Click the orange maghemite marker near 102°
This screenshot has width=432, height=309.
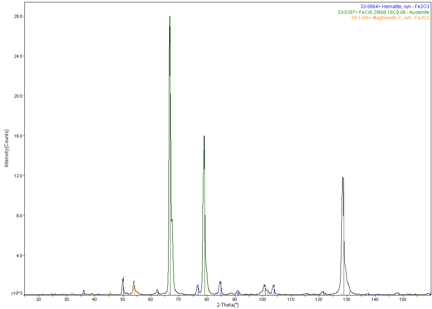coord(268,291)
